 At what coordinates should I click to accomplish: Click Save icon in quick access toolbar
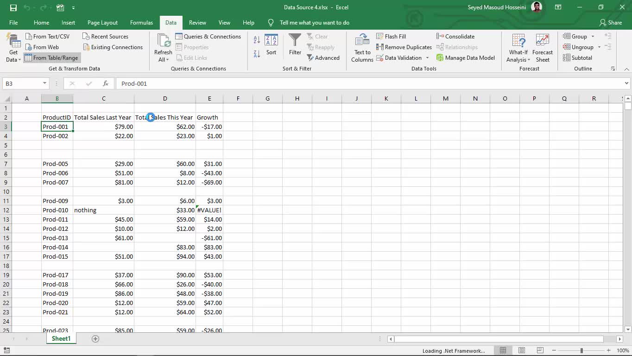[x=13, y=7]
